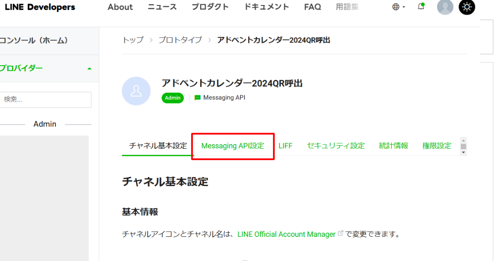Click the external link icon after Account Manager
The image size is (502, 261).
pyautogui.click(x=340, y=233)
